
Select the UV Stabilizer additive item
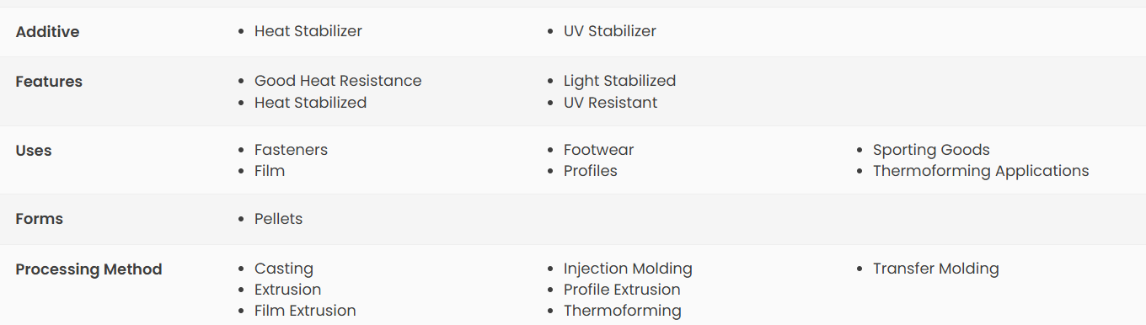pos(610,31)
